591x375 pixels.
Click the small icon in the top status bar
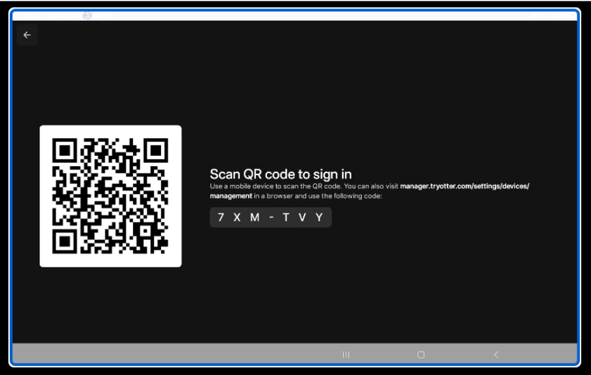(x=88, y=16)
